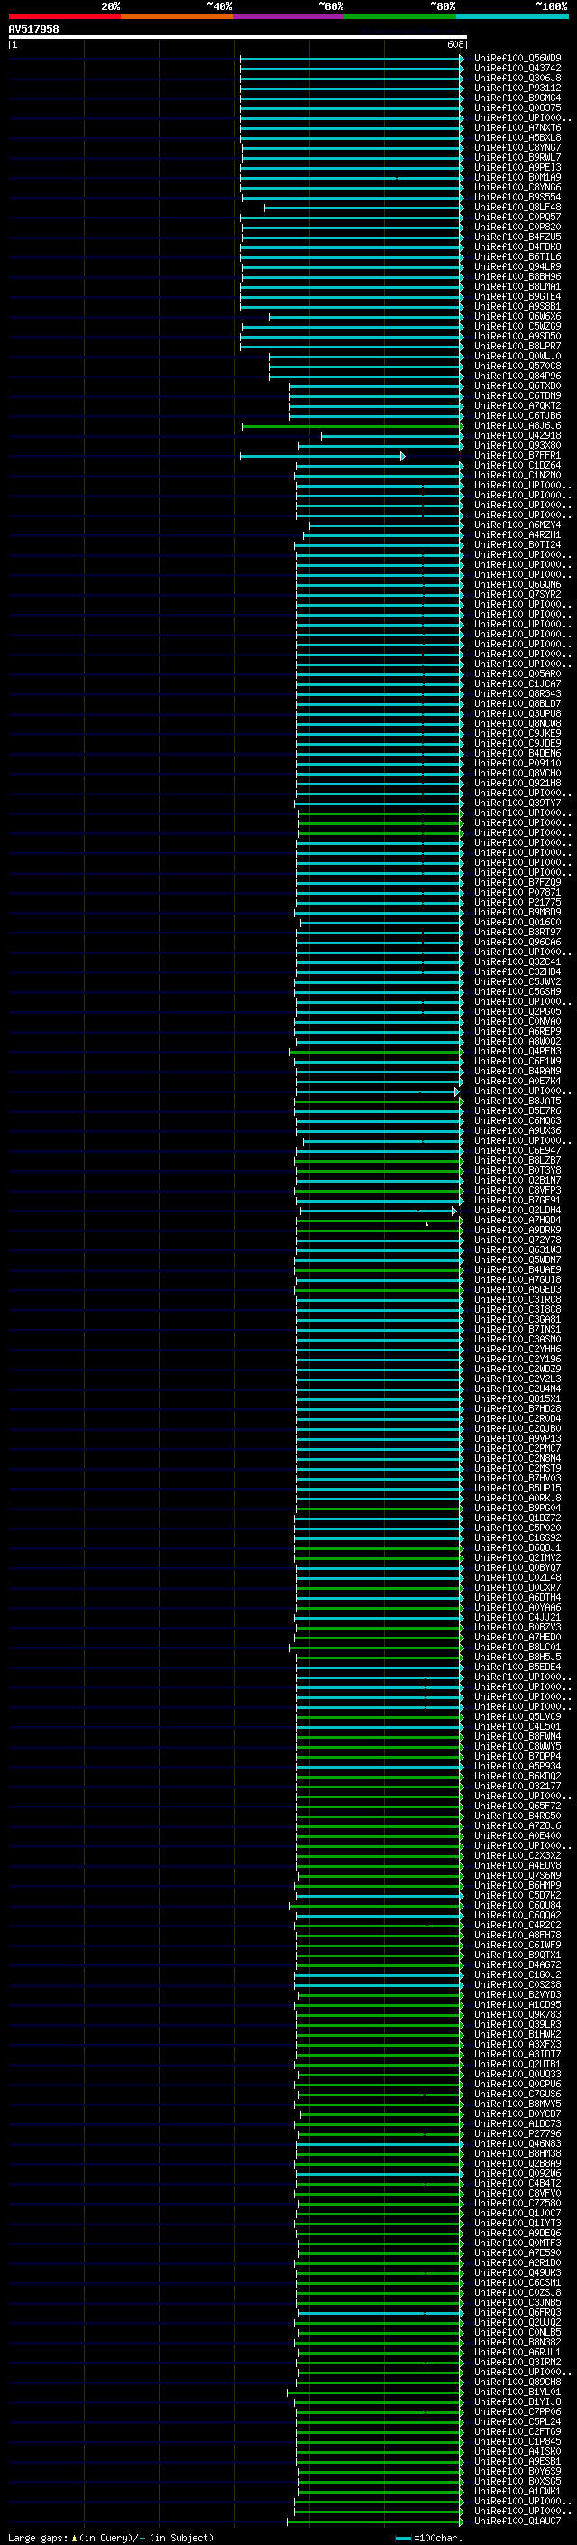Select hit label UniRef100_A9PEI3
Viewport: 577px width, 2545px height.
point(517,167)
